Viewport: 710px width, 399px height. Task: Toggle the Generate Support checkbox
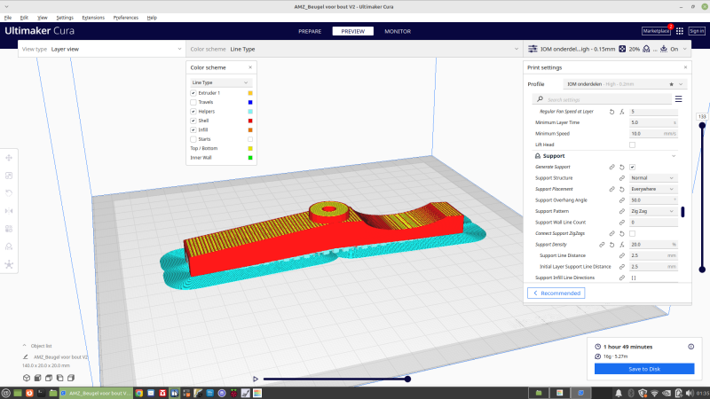632,167
